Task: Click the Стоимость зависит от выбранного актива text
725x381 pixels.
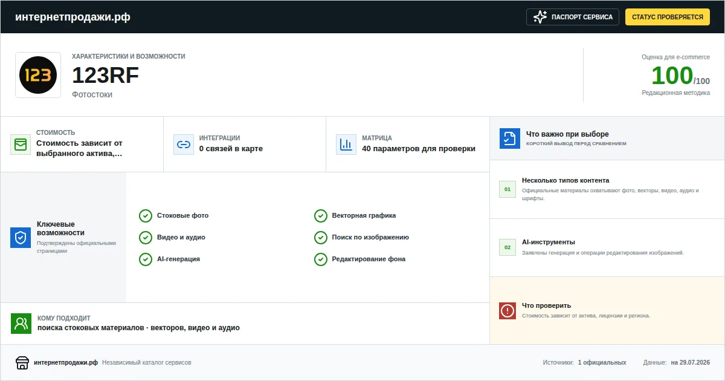Action: (x=79, y=149)
